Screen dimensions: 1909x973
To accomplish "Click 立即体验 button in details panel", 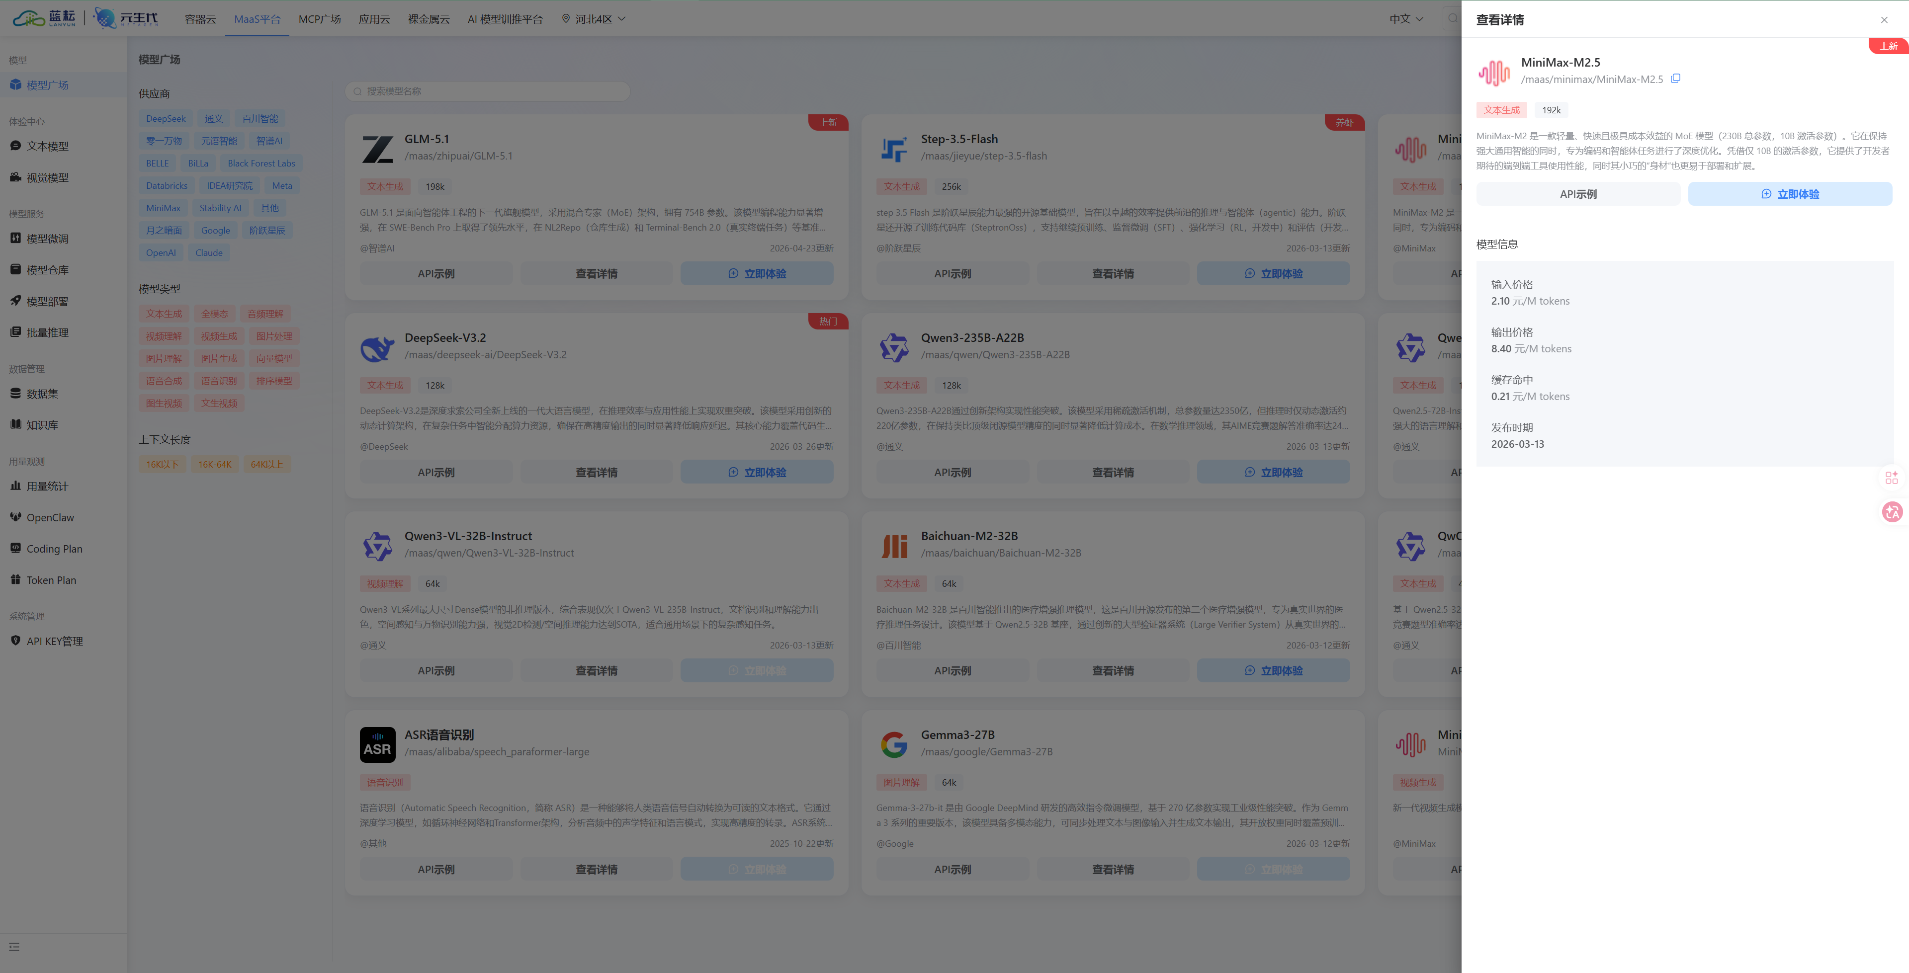I will 1790,194.
